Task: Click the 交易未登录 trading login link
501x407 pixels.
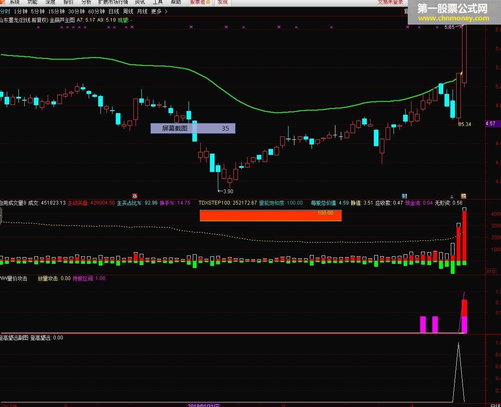Action: (390, 2)
